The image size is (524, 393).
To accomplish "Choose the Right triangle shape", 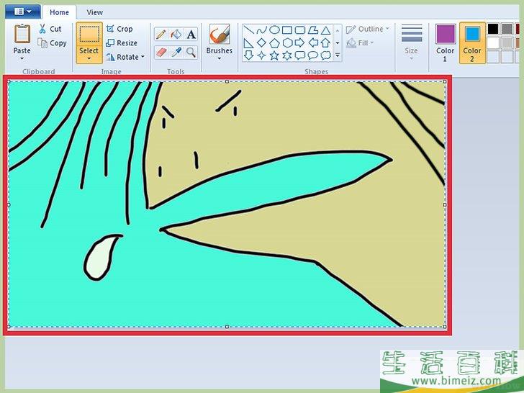I will (248, 42).
